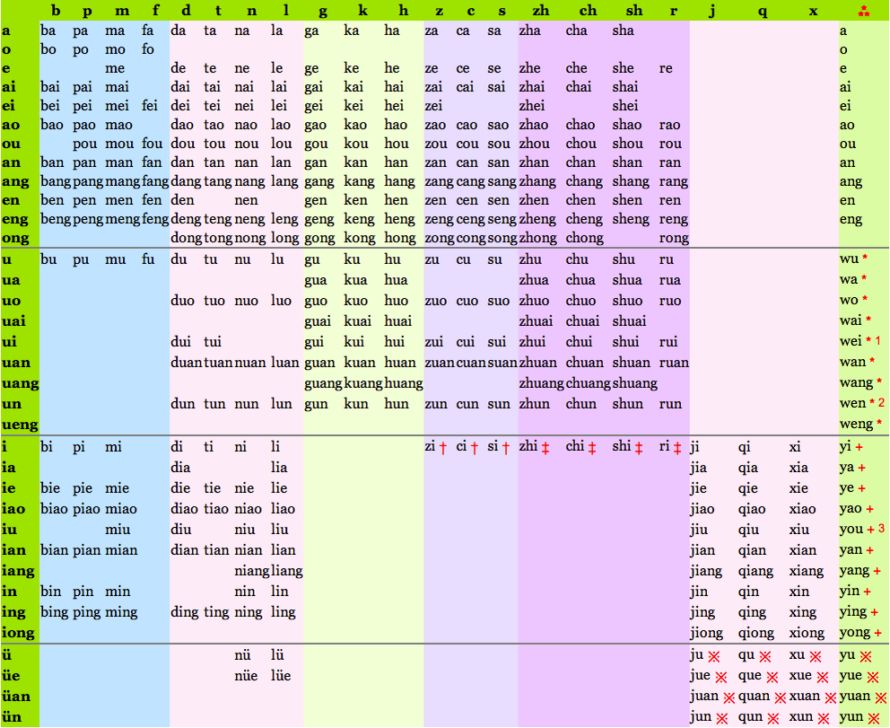Click the syllable 'jiong'
This screenshot has width=890, height=728.
coord(707,633)
